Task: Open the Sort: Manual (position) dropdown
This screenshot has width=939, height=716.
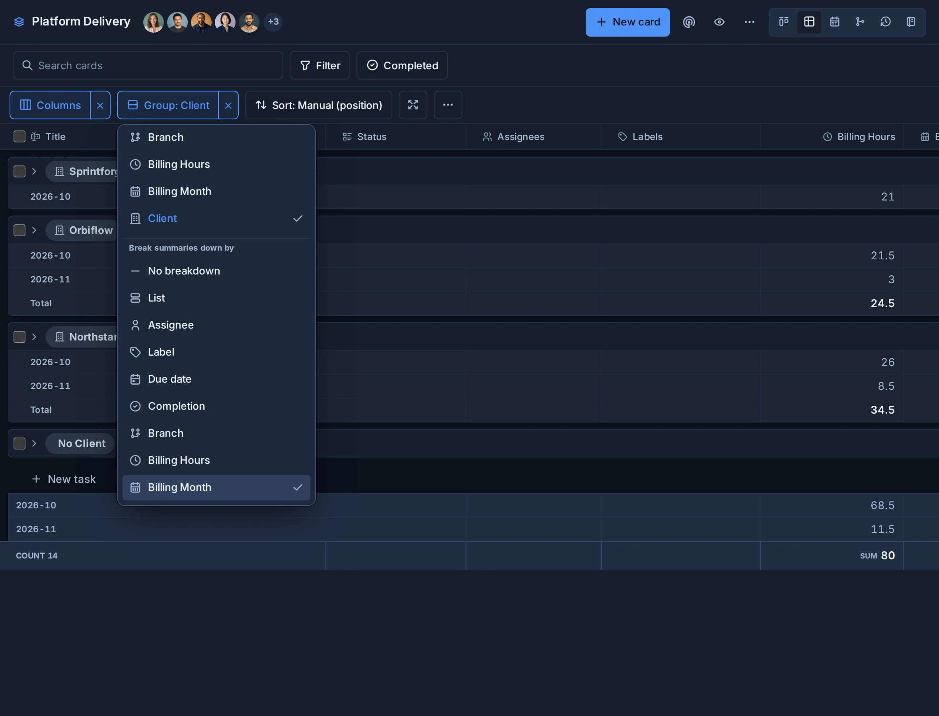Action: coord(318,105)
